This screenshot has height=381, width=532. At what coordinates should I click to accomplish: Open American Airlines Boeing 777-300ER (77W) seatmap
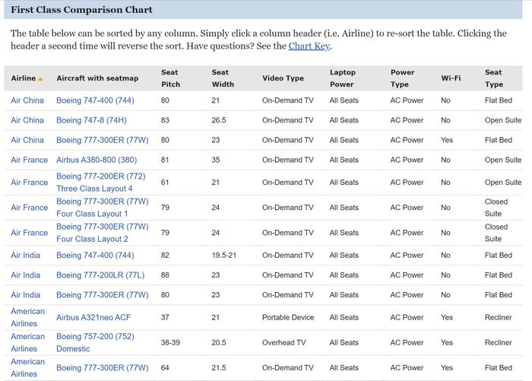coord(103,368)
